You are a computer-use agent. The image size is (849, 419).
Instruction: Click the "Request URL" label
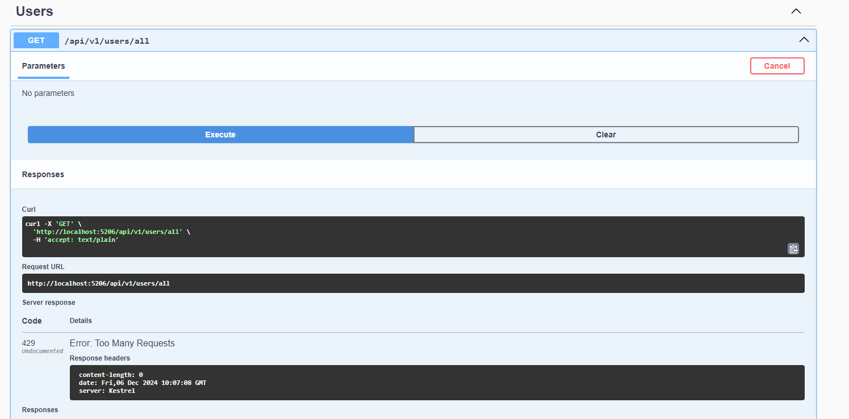pyautogui.click(x=44, y=267)
